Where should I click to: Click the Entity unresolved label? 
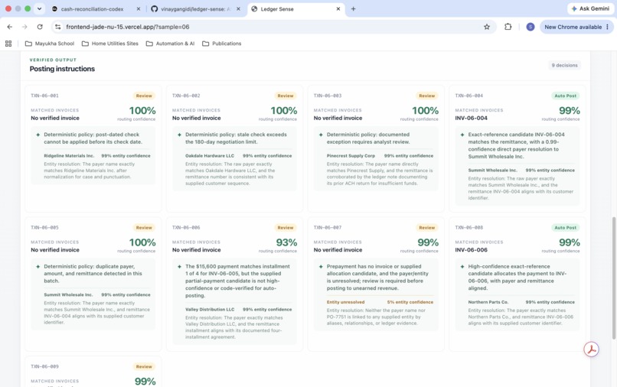(x=345, y=302)
